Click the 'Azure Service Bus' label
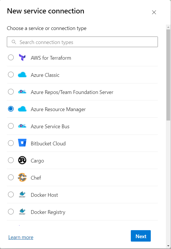171x249 pixels. 50,126
